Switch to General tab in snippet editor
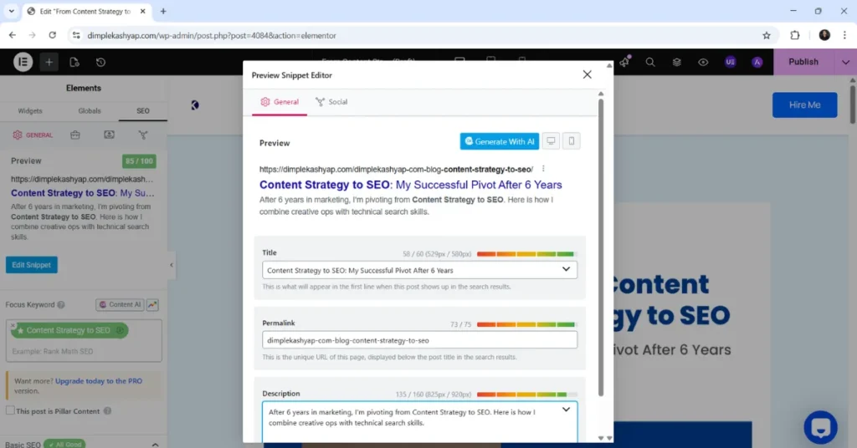The image size is (857, 448). tap(280, 102)
